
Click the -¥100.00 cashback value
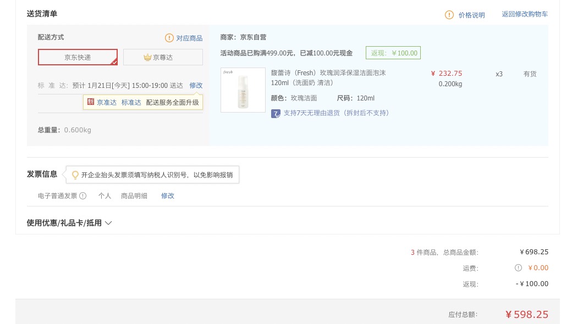pos(532,283)
